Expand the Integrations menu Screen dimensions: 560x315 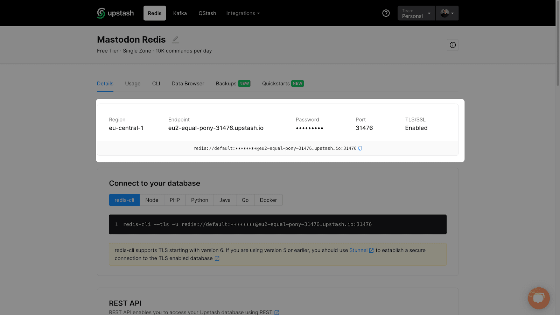(243, 13)
